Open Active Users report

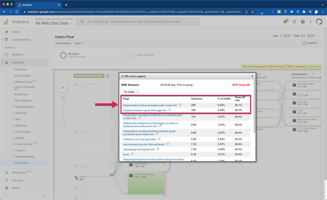click(x=22, y=75)
